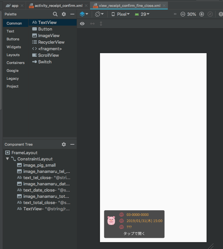Viewport: 223px width, 249px height.
Task: Click vertical expand arrows icon
Action: [x=101, y=24]
